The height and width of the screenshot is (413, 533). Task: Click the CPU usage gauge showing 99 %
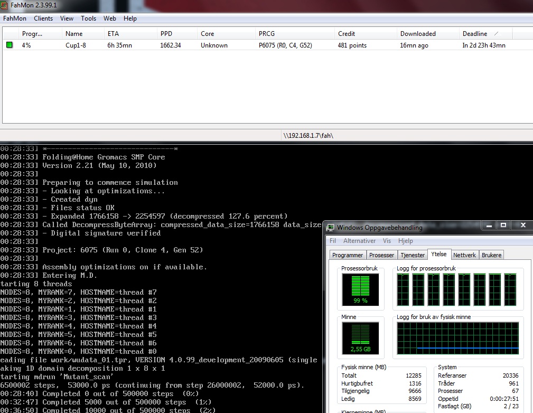360,289
